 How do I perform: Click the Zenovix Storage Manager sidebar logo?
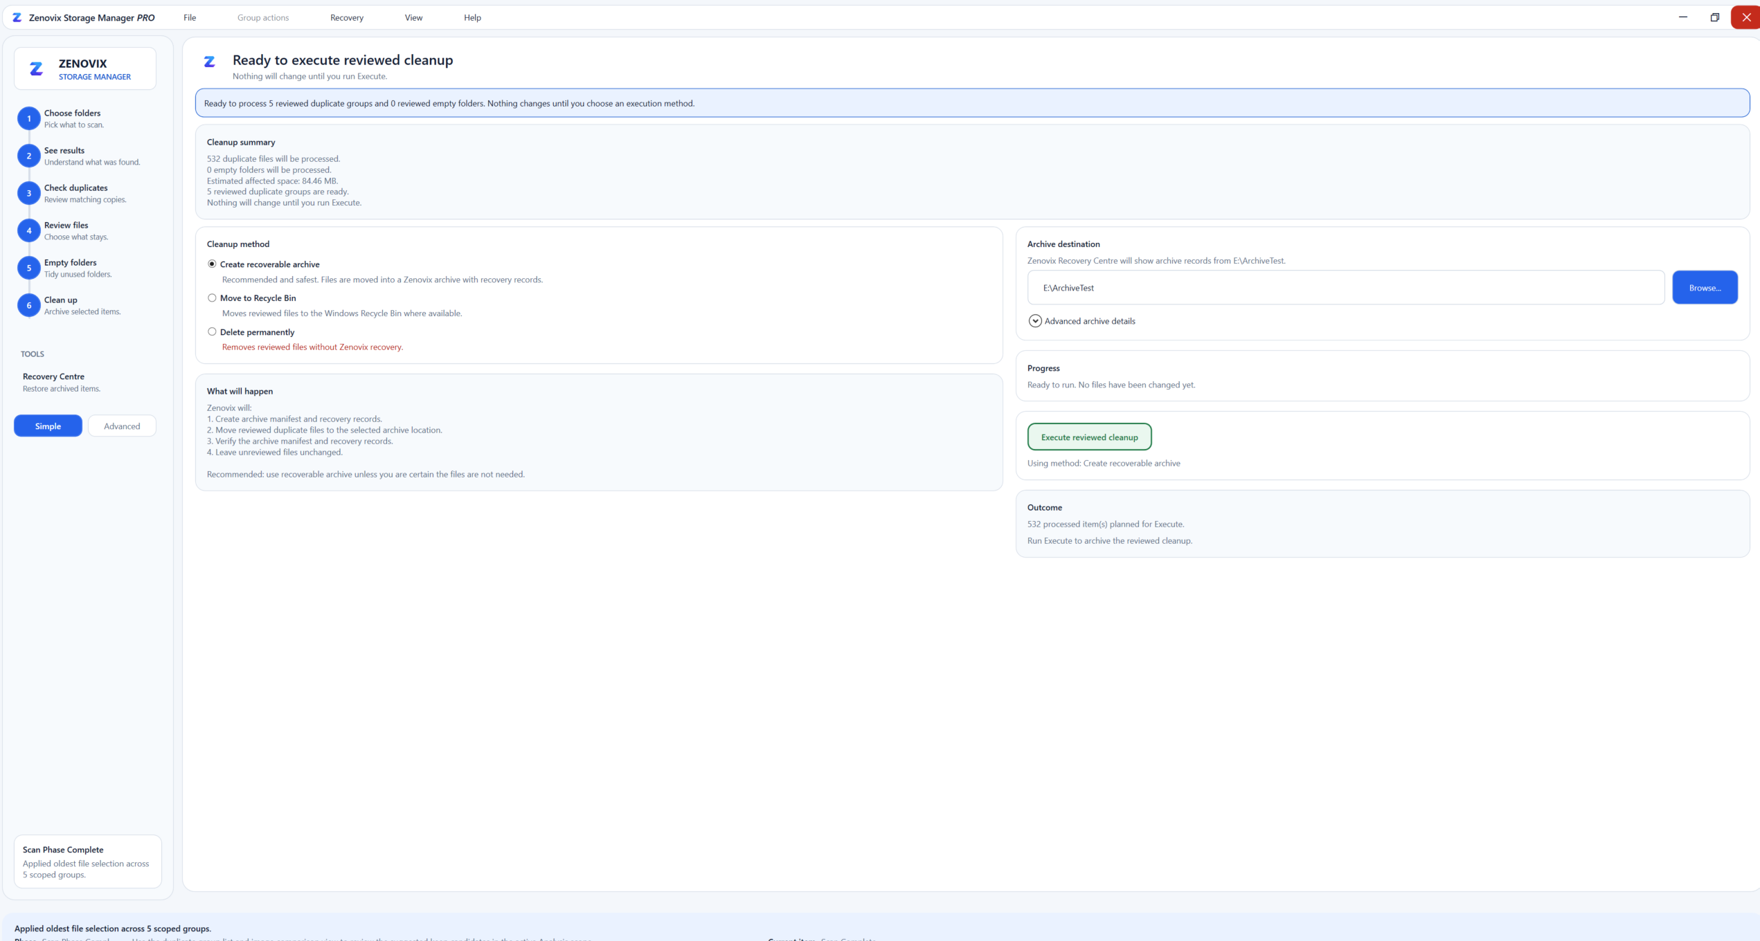pos(37,68)
